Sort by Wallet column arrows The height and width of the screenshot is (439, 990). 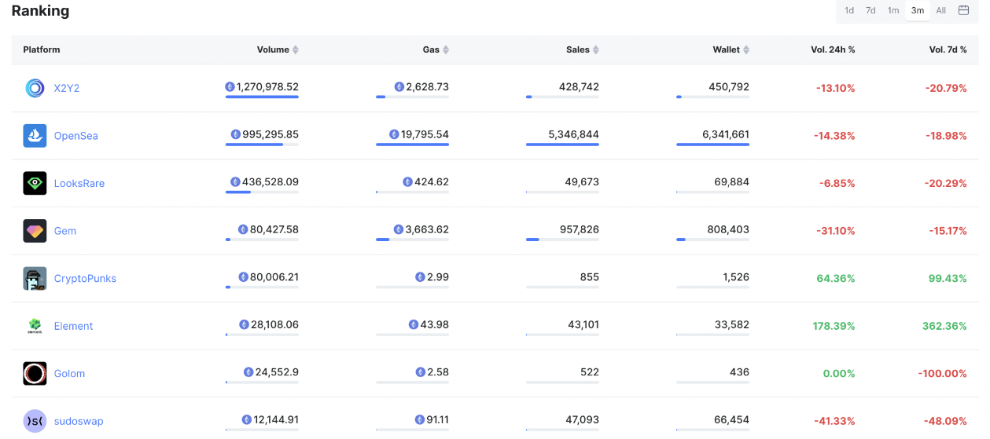pyautogui.click(x=746, y=49)
